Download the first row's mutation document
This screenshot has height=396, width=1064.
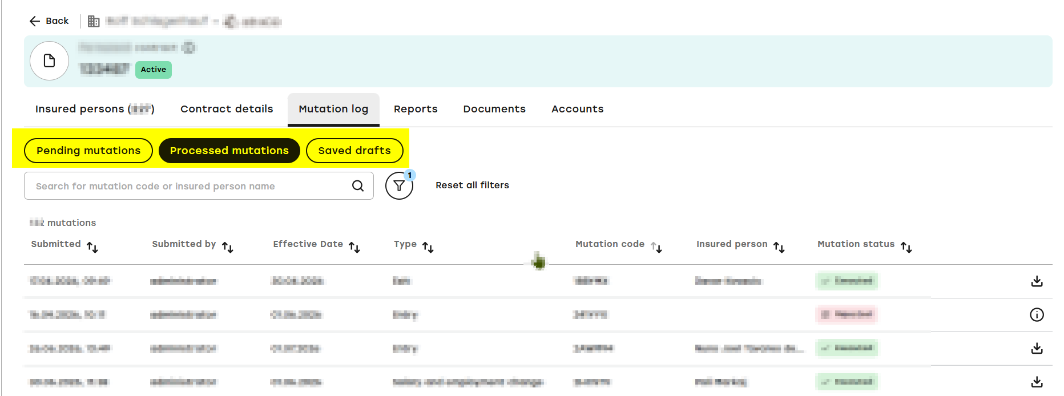pyautogui.click(x=1037, y=281)
